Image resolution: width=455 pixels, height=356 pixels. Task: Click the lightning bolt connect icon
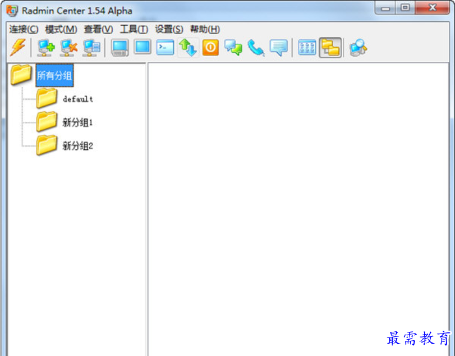tap(18, 47)
